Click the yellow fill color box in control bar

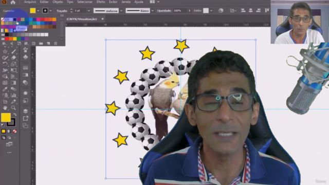click(33, 10)
